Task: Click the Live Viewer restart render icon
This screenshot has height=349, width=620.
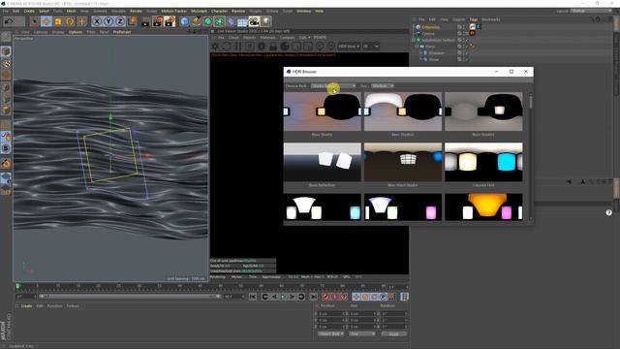Action: [227, 47]
